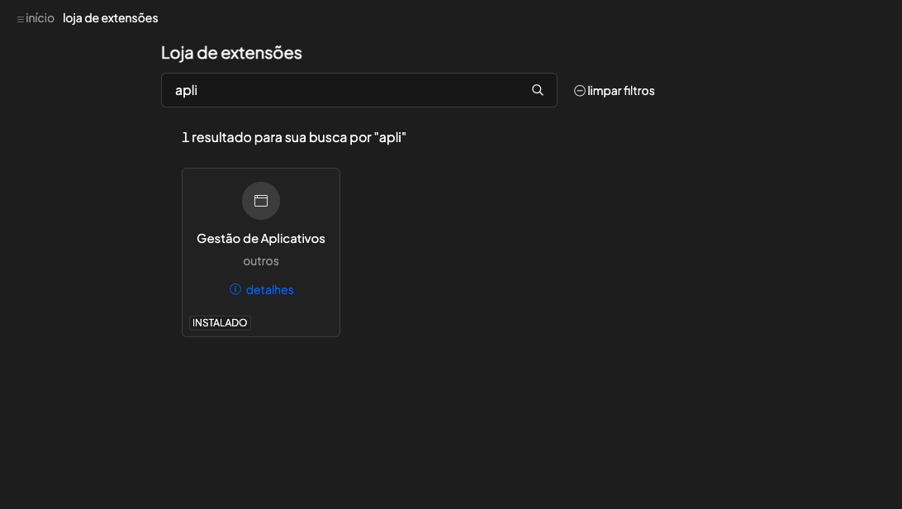Open the hamburger menu icon beside início
Image resolution: width=902 pixels, height=509 pixels.
point(21,19)
